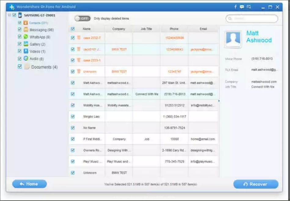Viewport: 290px width, 201px height.
Task: Uncheck the Messaging (98) checkbox
Action: (20, 30)
